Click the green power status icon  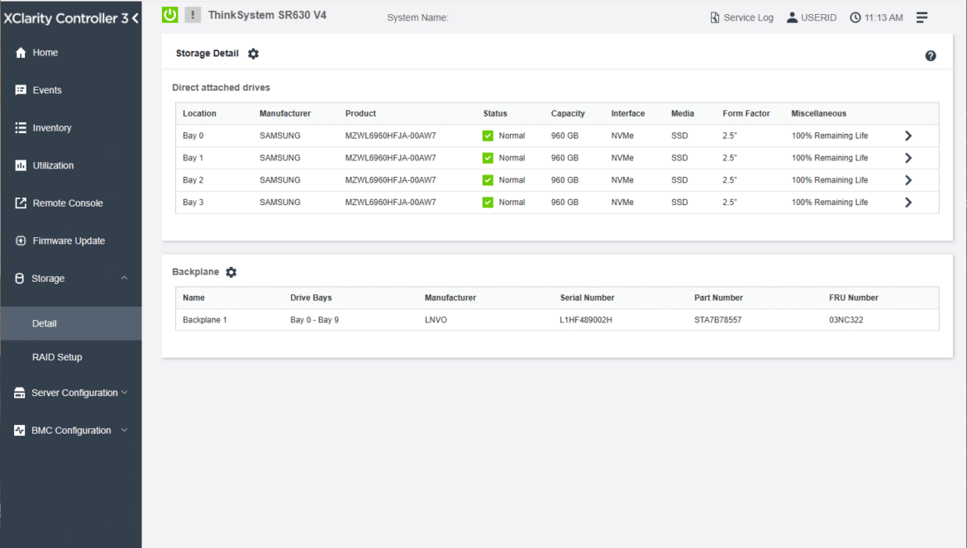coord(169,15)
